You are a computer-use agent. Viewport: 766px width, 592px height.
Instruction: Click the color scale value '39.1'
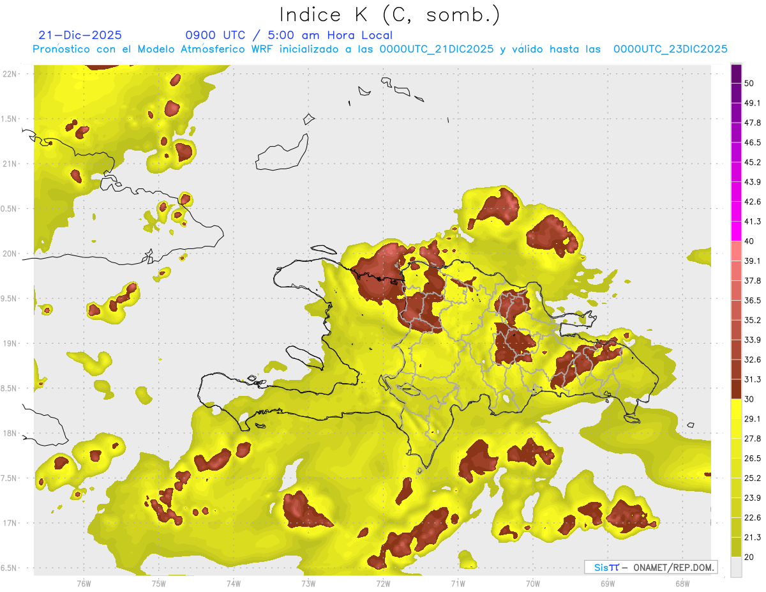[753, 261]
